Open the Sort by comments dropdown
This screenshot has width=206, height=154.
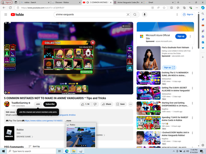tap(34, 147)
